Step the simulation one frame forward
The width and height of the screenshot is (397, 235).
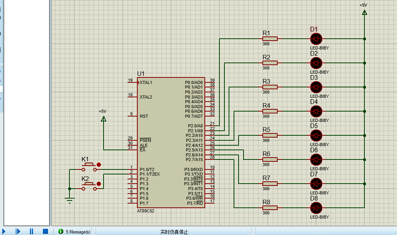pyautogui.click(x=18, y=231)
